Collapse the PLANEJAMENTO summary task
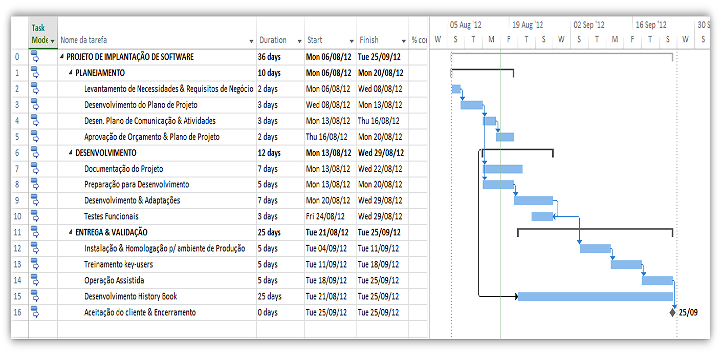 71,73
